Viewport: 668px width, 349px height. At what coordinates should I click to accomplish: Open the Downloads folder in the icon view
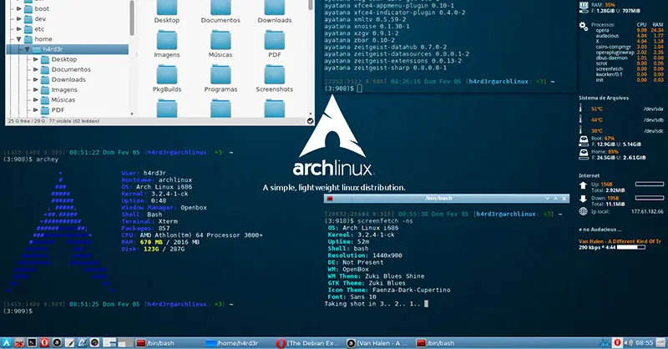pyautogui.click(x=275, y=12)
